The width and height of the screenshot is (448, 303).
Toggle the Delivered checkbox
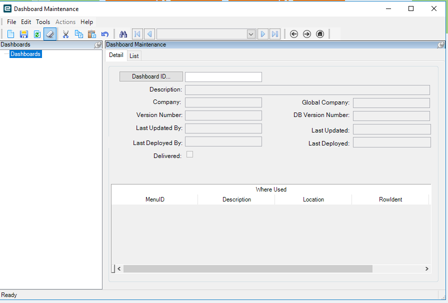(x=189, y=154)
